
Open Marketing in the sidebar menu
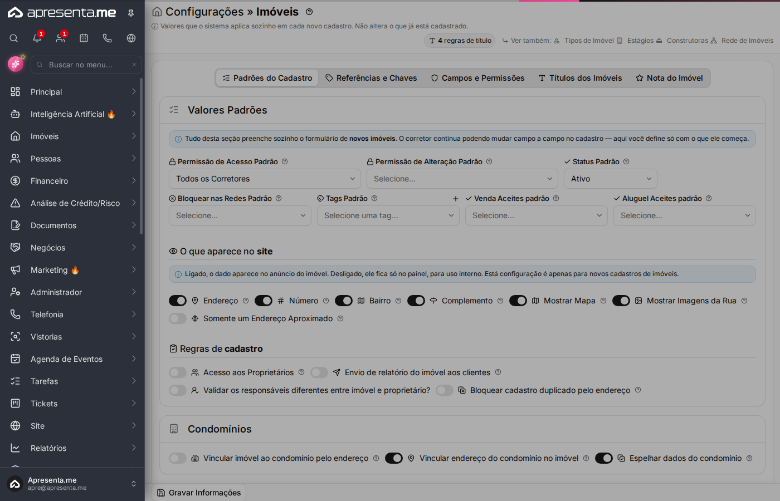tap(72, 270)
